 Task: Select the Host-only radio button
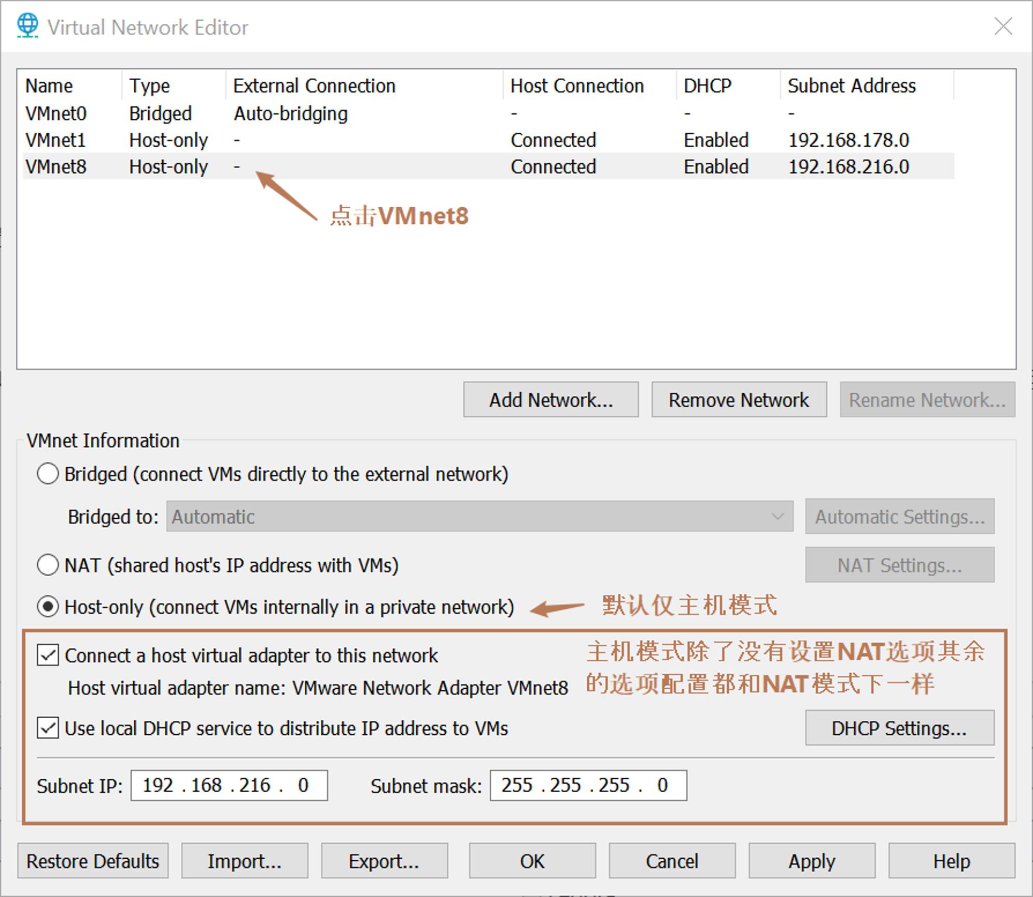coord(48,607)
